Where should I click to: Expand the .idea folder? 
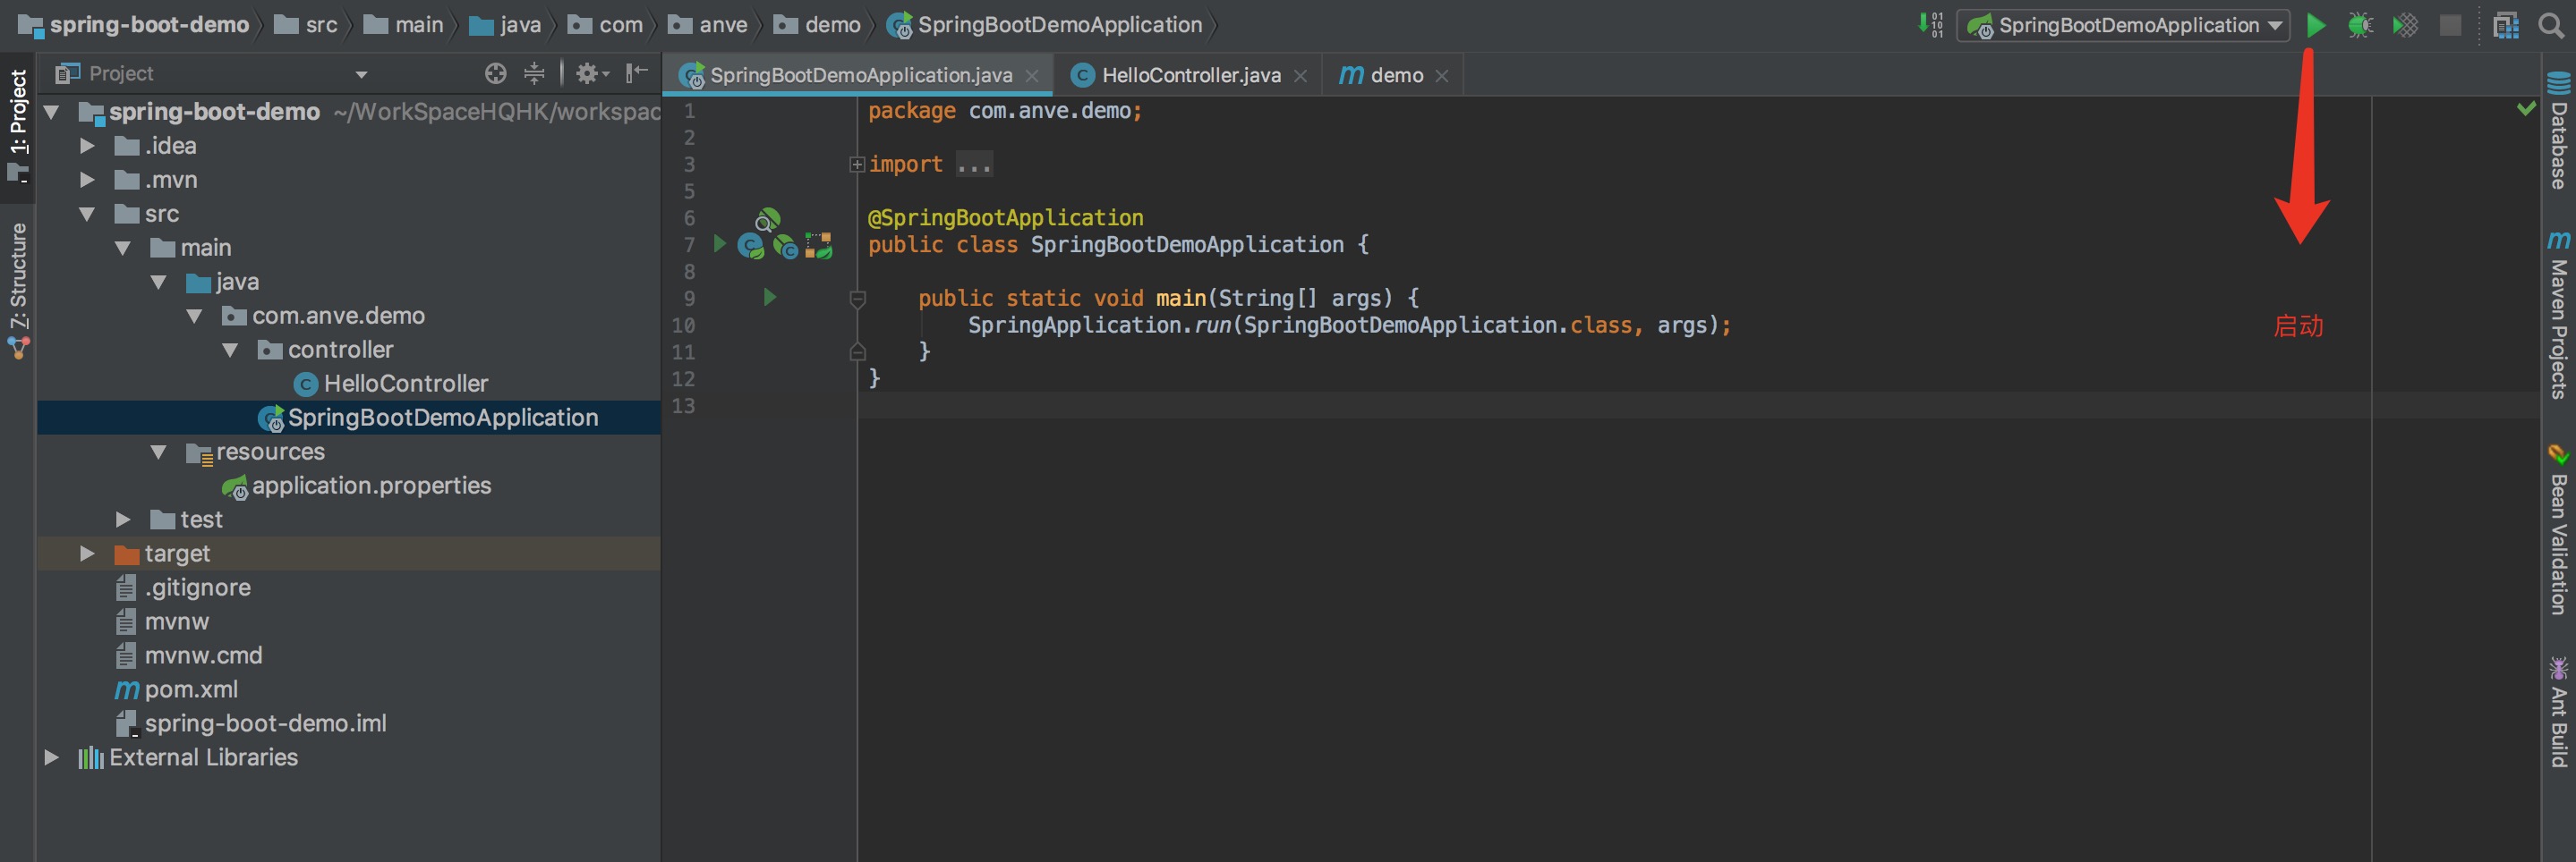pyautogui.click(x=87, y=146)
